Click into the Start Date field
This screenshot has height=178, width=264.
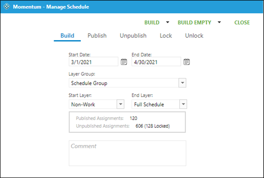(93, 62)
